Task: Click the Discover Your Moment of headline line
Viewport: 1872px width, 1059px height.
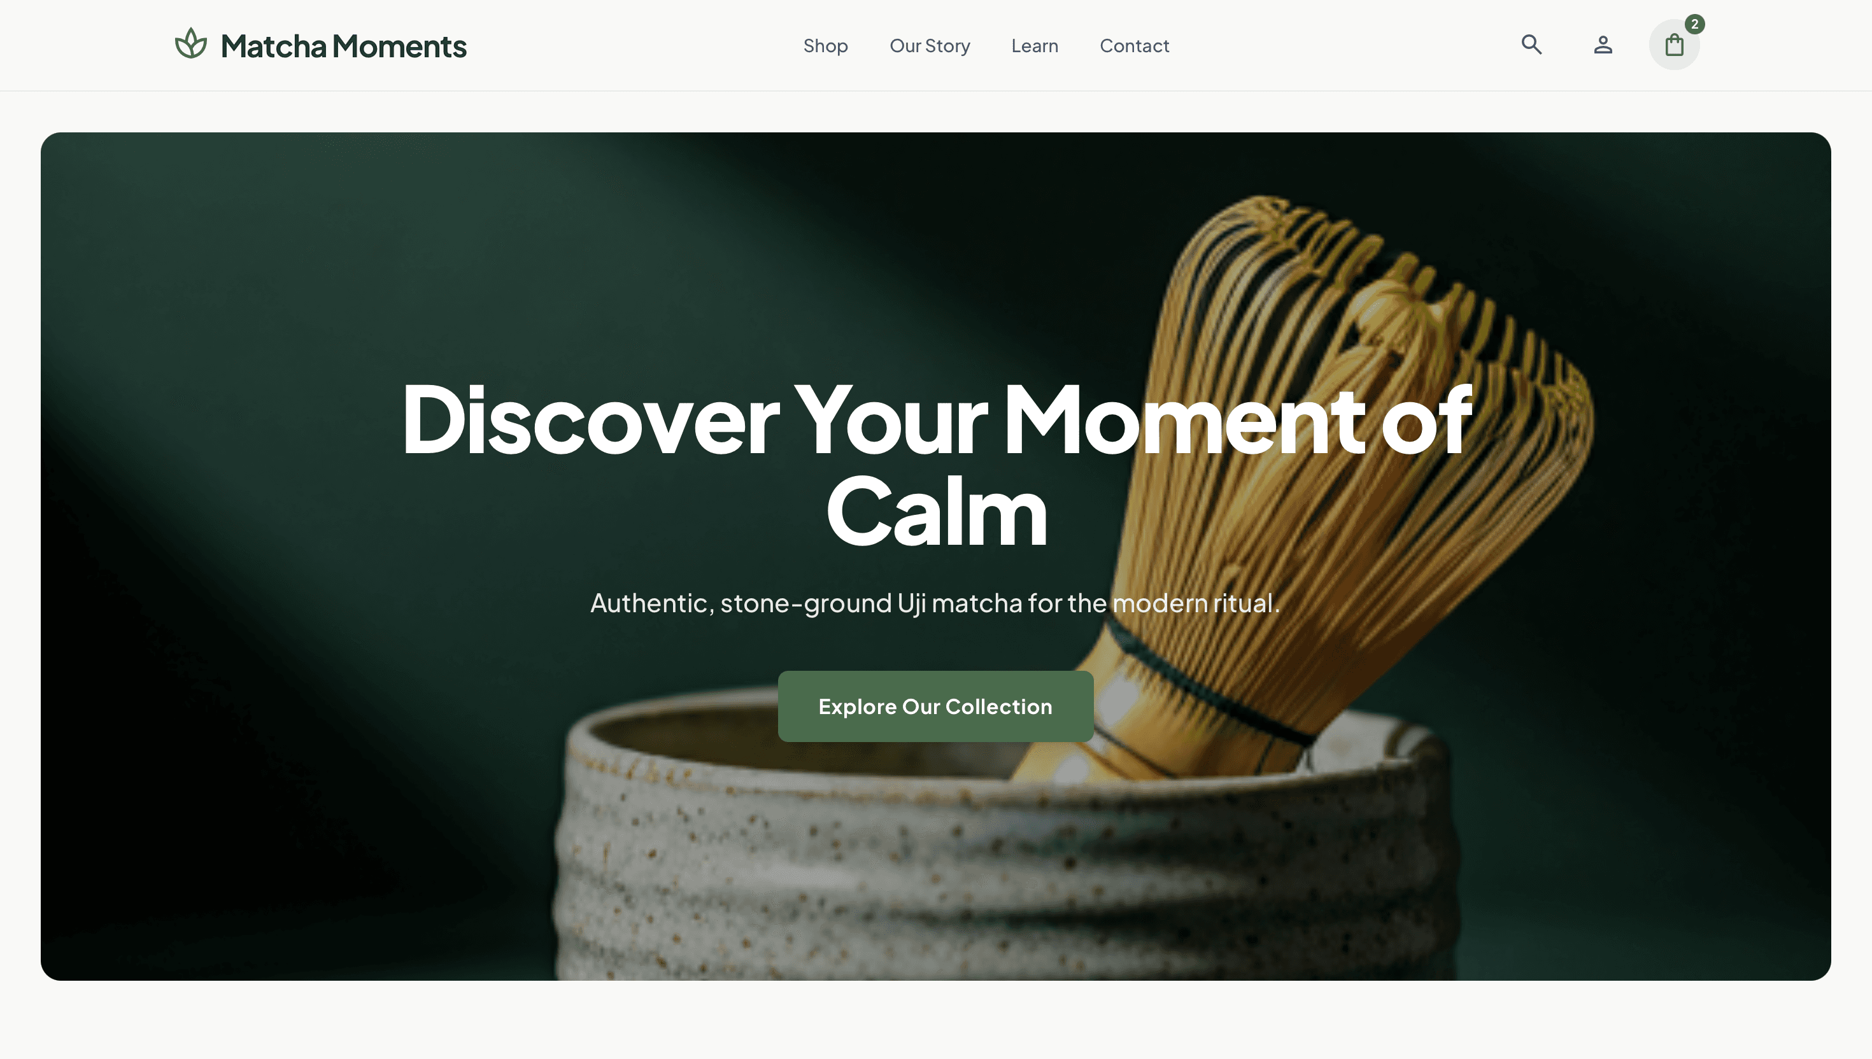Action: click(x=937, y=419)
